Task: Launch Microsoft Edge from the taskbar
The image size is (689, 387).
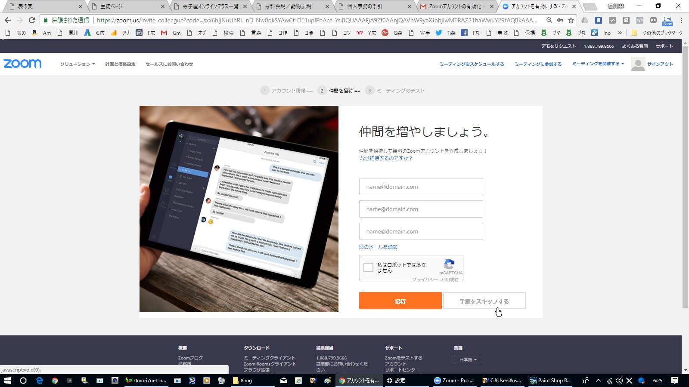Action: click(39, 381)
